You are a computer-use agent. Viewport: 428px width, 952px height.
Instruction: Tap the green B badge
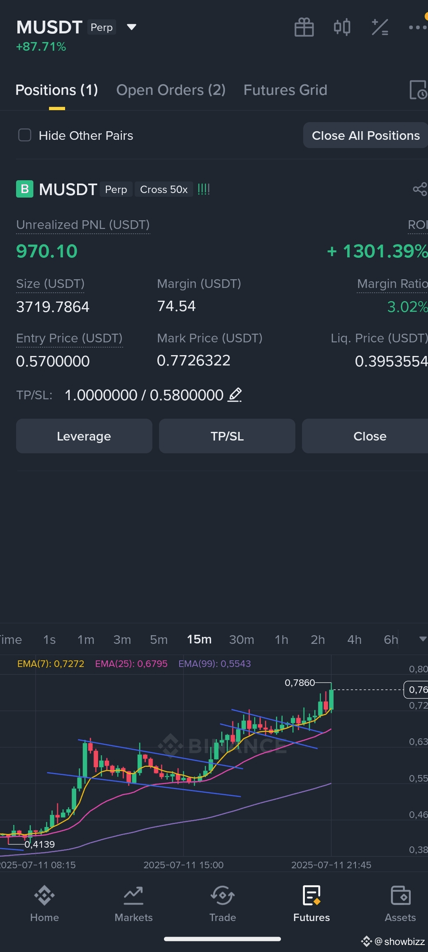(25, 189)
